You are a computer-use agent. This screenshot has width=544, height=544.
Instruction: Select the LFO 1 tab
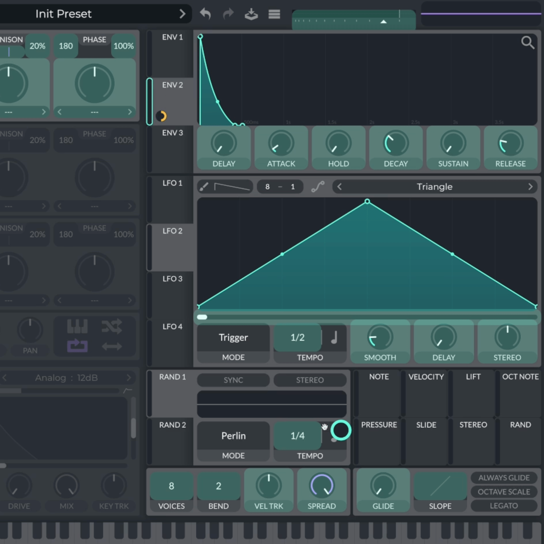170,200
